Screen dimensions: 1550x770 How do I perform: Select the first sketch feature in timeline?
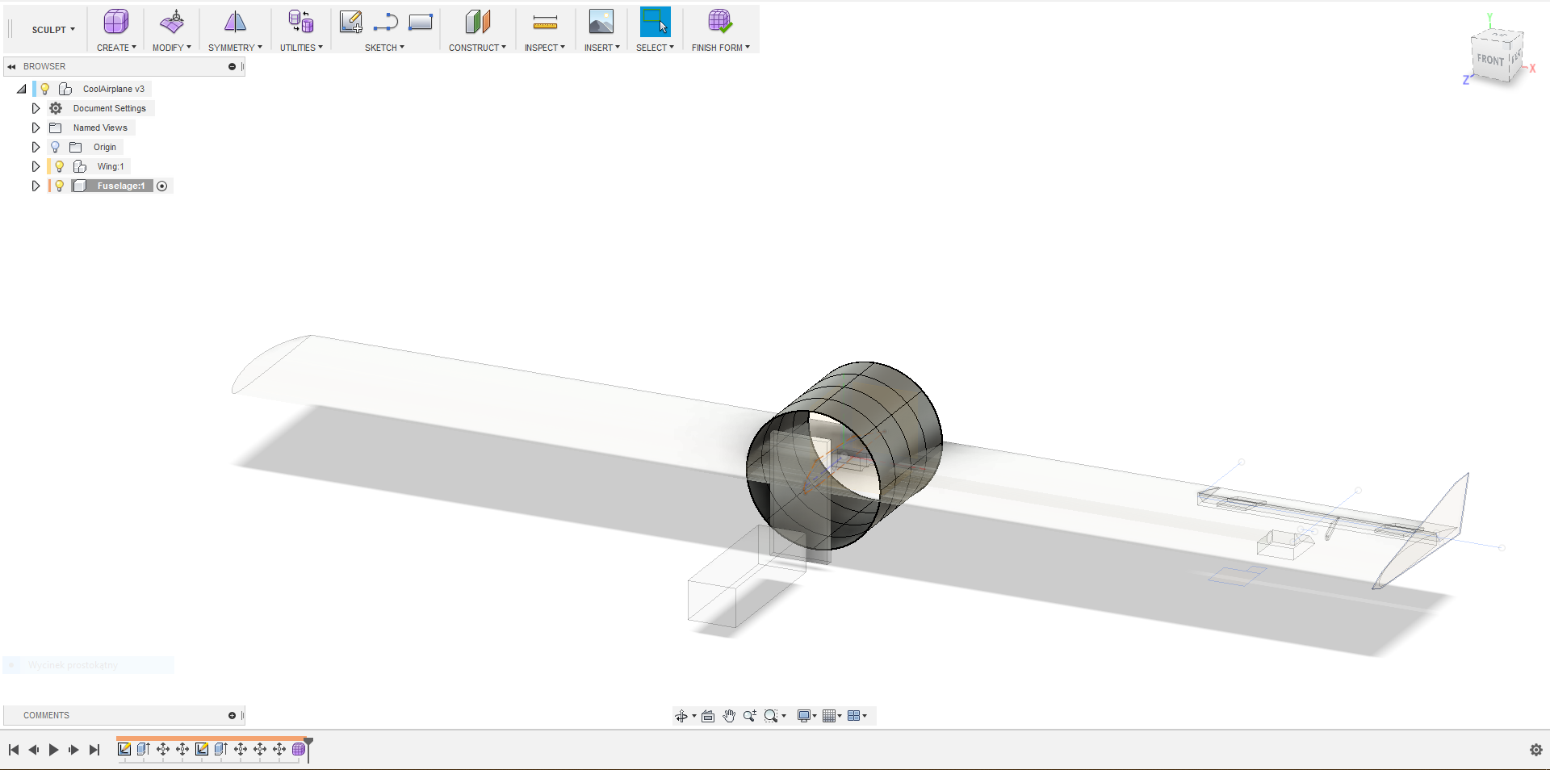[x=124, y=749]
